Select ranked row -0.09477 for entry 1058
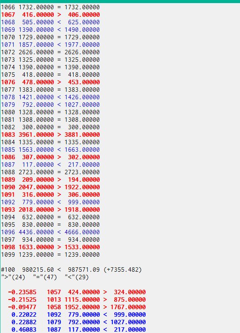Viewport: 240px width, 333px height. [77, 307]
